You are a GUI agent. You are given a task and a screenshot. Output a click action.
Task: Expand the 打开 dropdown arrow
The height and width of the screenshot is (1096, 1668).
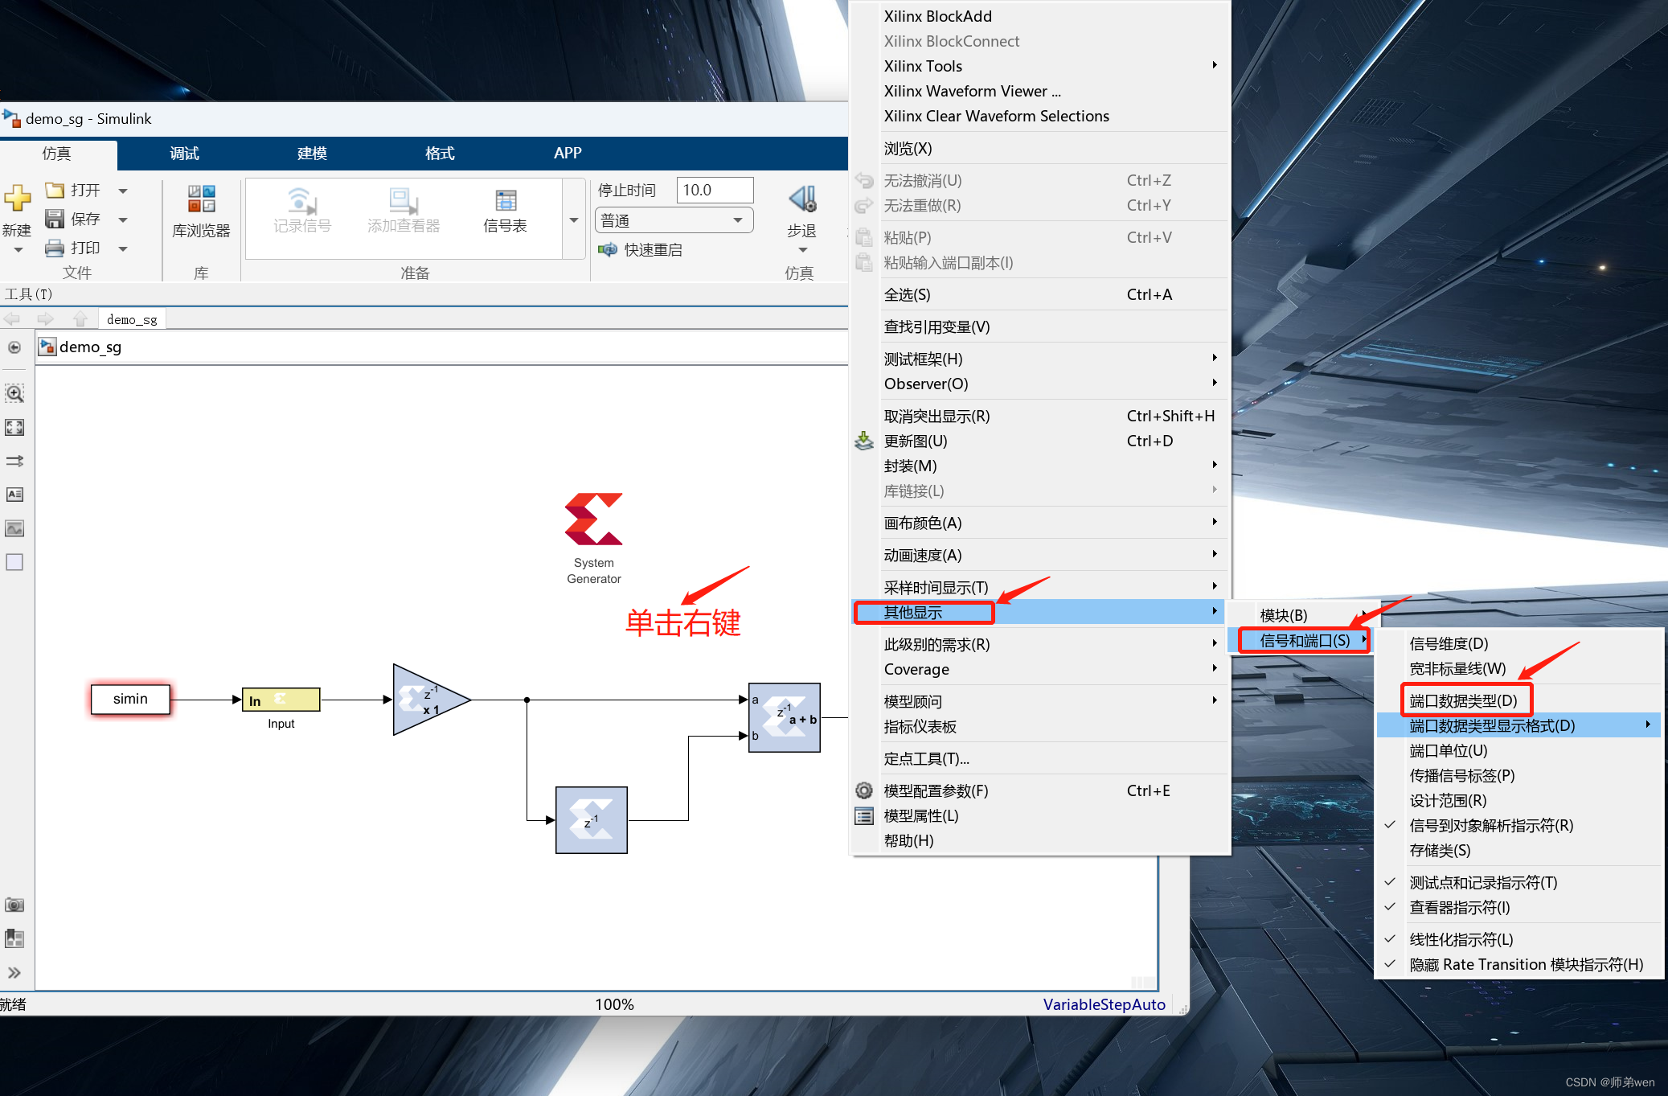pyautogui.click(x=123, y=190)
